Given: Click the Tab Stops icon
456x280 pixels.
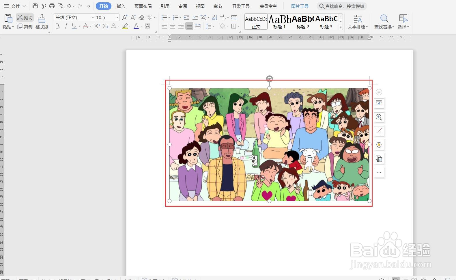Looking at the screenshot, I should tap(234, 17).
